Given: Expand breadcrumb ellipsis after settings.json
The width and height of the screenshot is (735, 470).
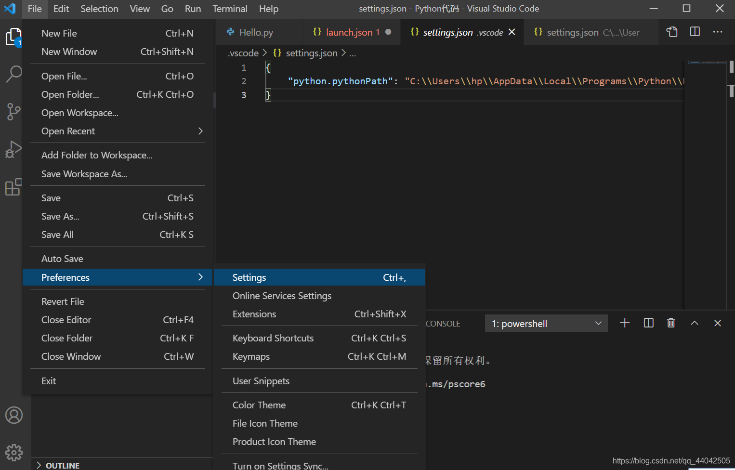Looking at the screenshot, I should (353, 53).
